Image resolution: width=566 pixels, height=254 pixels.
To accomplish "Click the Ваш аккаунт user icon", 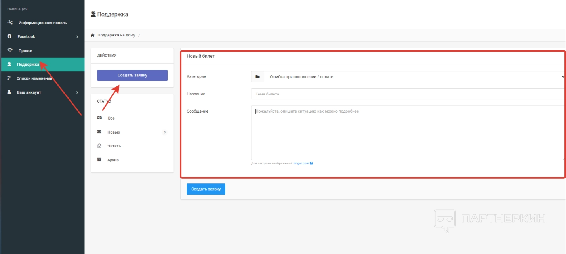I will click(x=9, y=92).
